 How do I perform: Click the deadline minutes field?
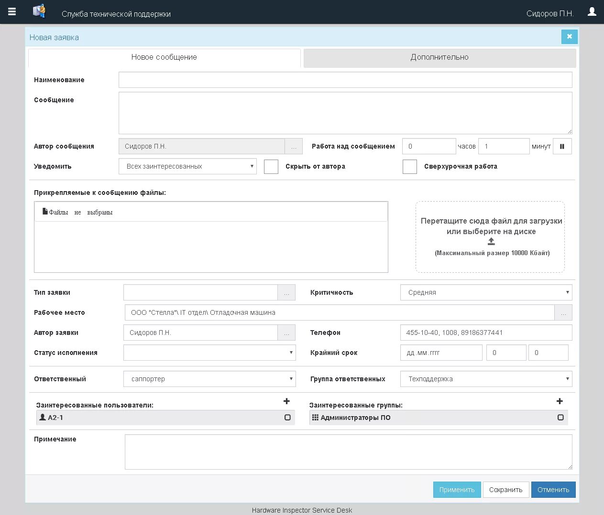(548, 353)
